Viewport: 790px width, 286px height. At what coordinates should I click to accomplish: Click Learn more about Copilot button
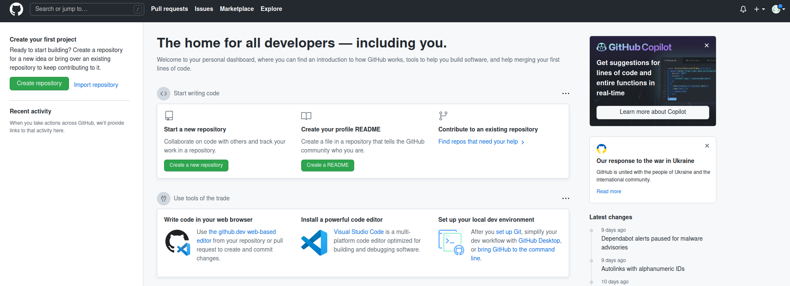coord(652,112)
